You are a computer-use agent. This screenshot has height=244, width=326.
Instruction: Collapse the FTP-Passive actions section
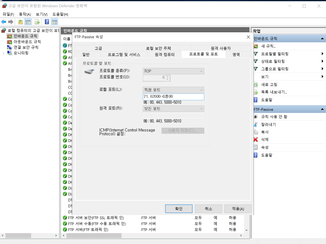click(x=322, y=109)
